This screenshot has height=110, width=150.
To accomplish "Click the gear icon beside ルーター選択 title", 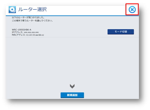I will 12,9.
